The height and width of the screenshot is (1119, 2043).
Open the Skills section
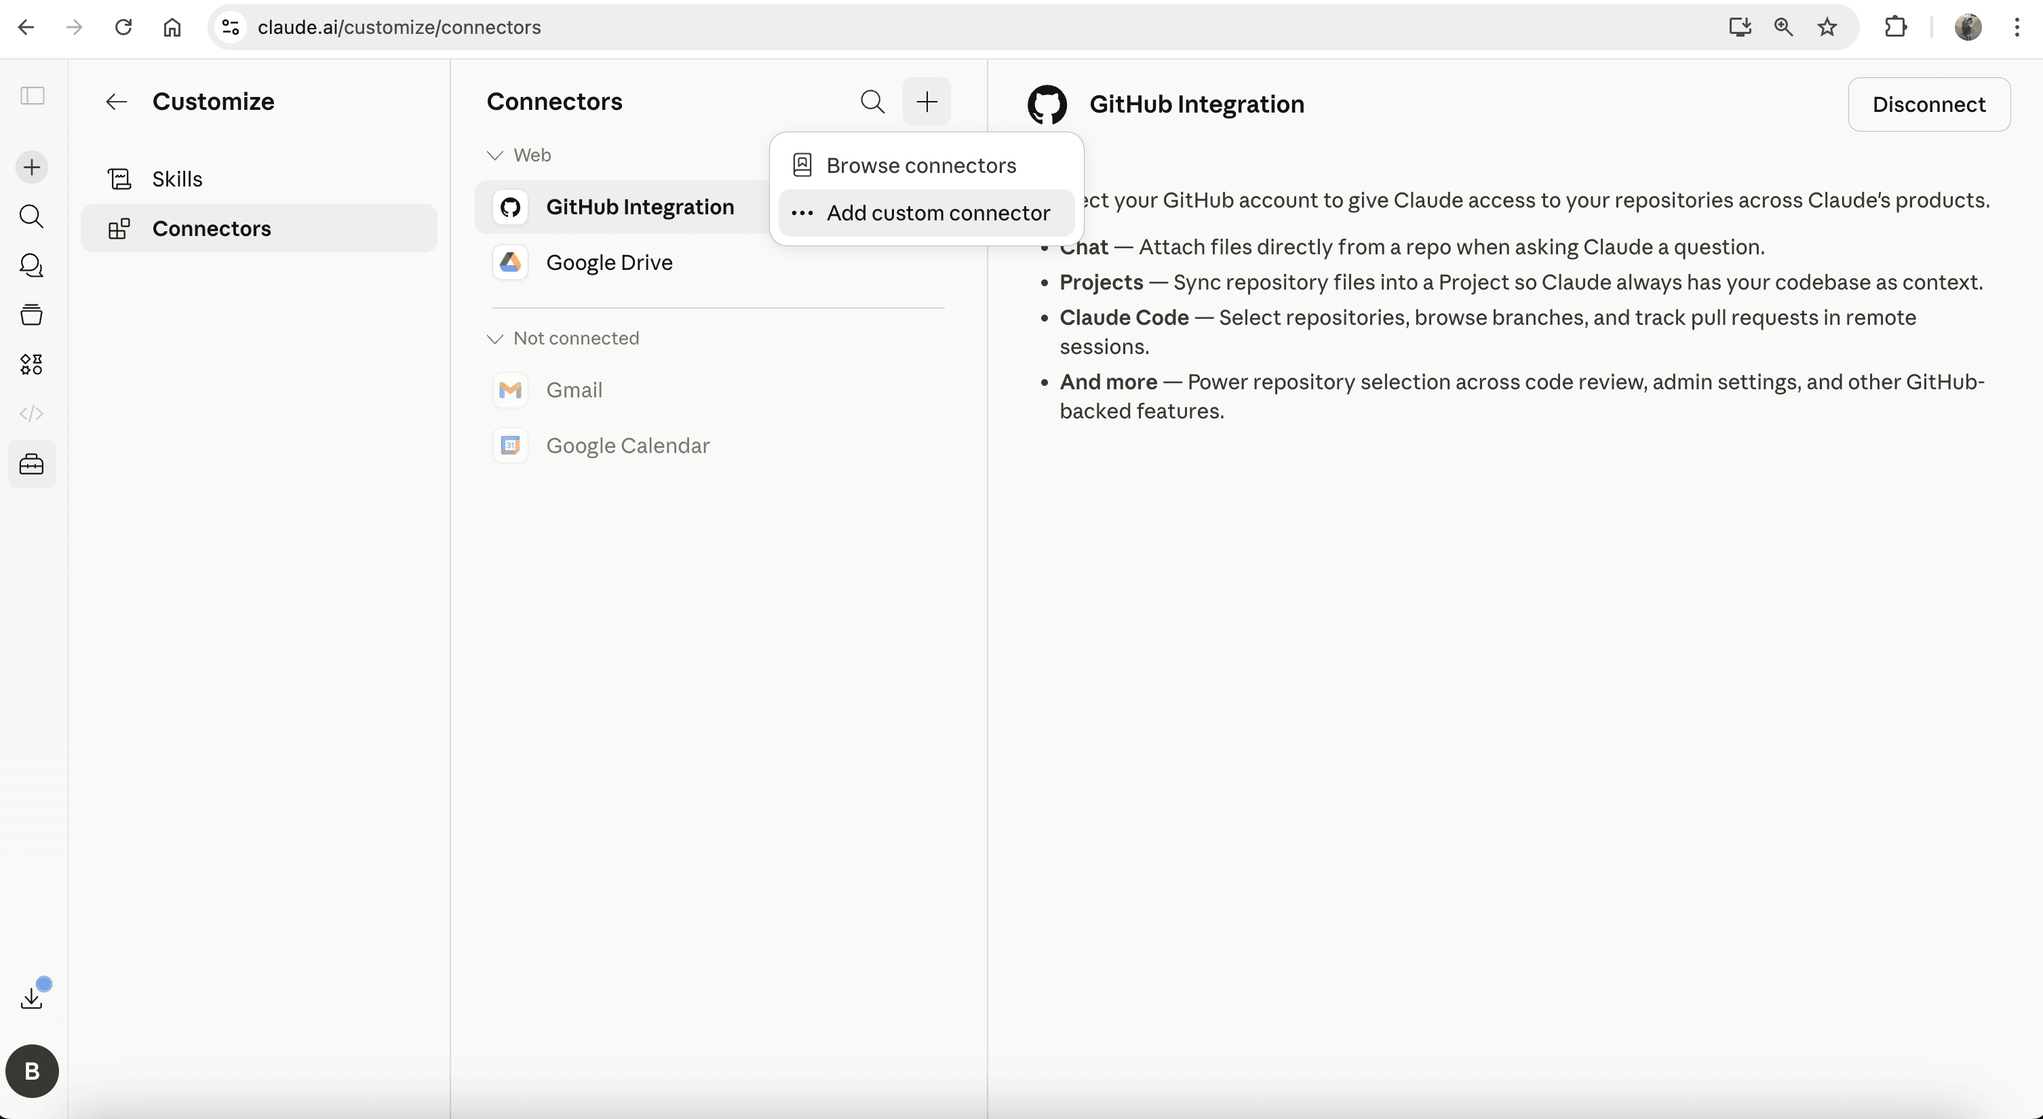click(258, 179)
